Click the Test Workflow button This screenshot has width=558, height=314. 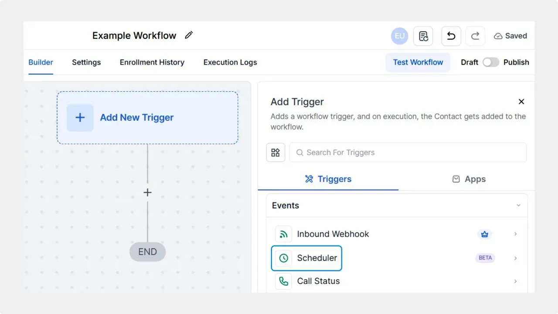coord(417,62)
